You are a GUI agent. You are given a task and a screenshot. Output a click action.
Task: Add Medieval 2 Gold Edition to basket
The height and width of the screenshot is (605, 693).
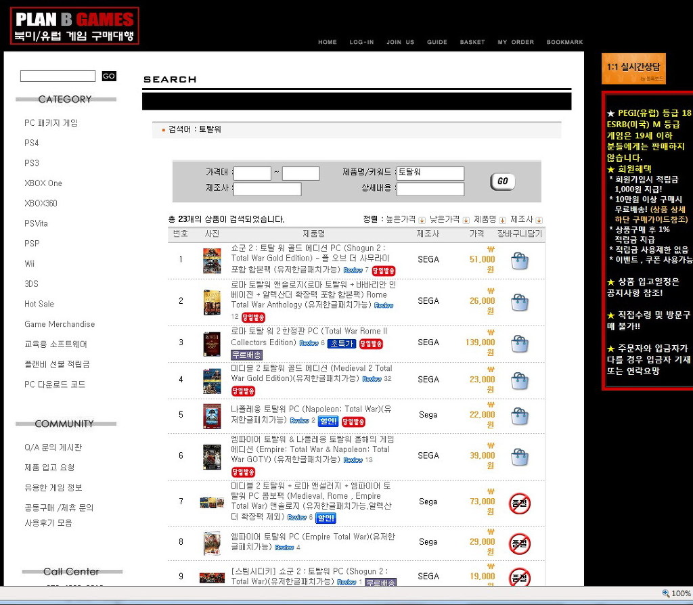[x=519, y=381]
